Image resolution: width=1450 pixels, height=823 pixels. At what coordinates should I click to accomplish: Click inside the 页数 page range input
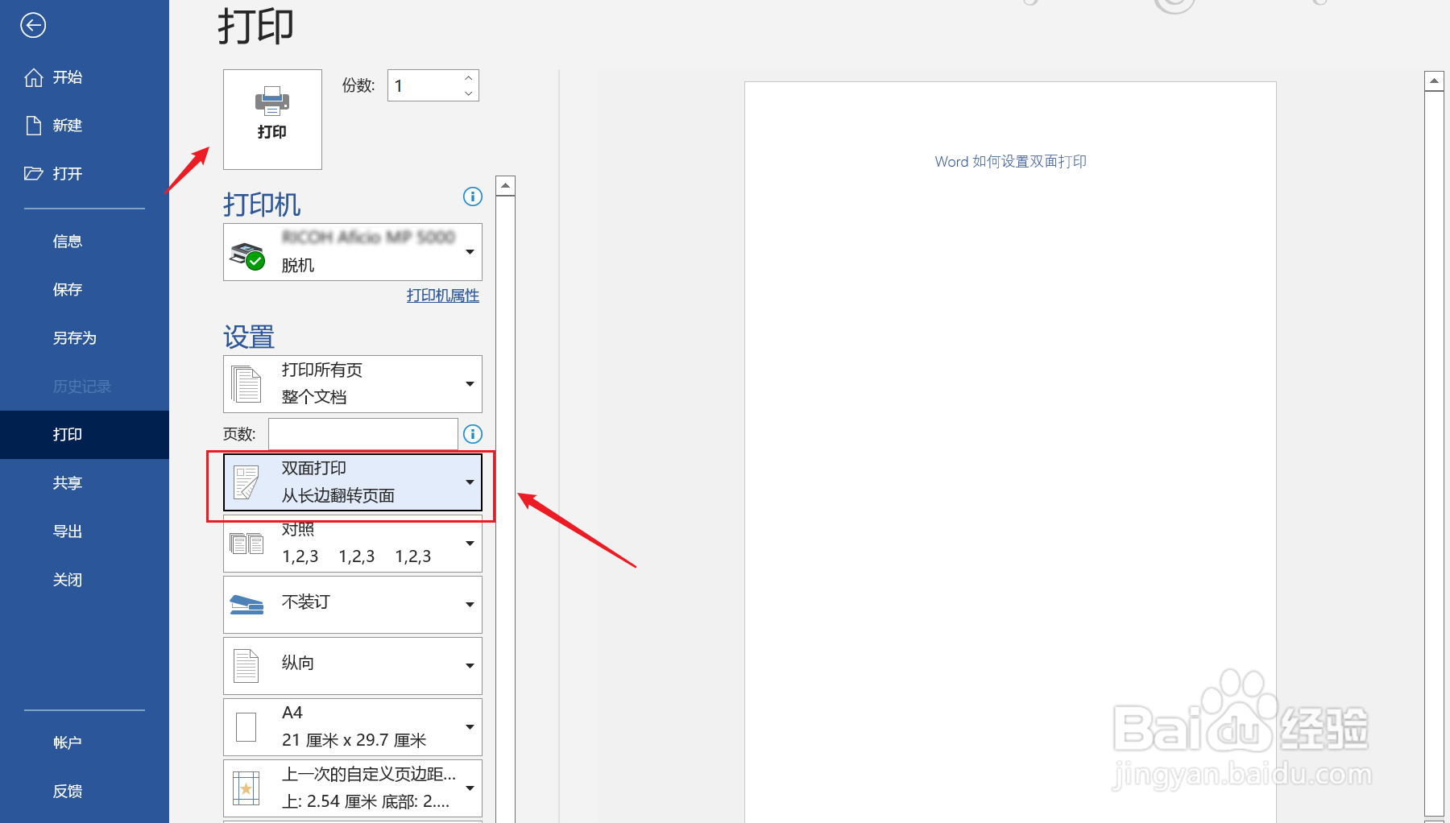point(362,434)
